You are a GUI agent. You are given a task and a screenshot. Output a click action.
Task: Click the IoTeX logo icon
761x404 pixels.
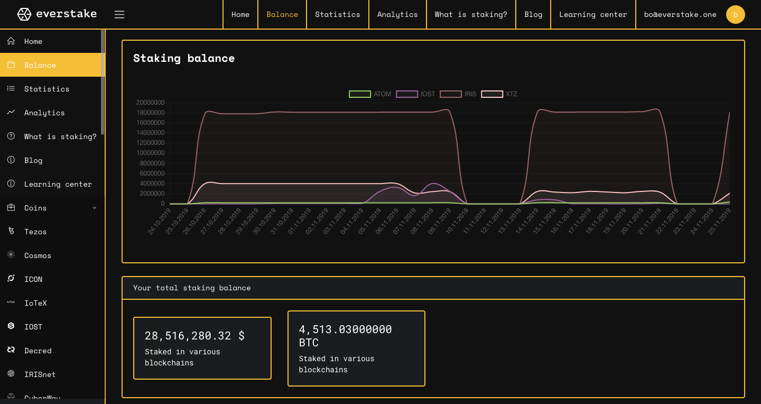[x=11, y=302]
